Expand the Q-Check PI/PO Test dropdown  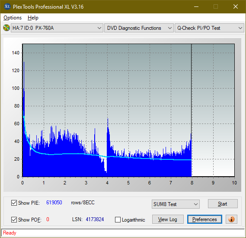pos(209,28)
